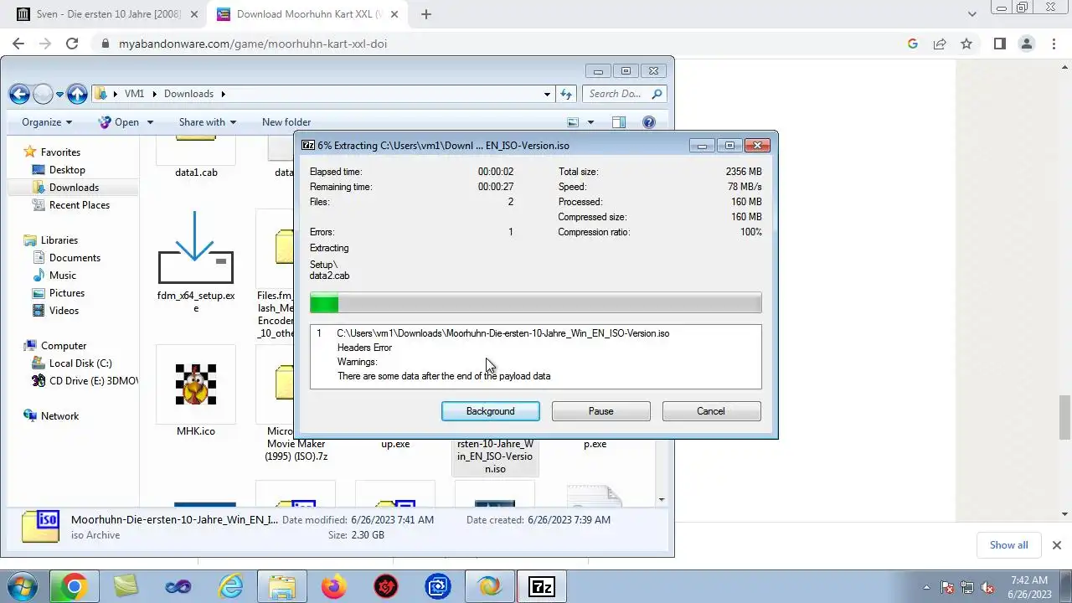Expand the Open button's dropdown arrow
Screen dimensions: 1072x603
(150, 122)
